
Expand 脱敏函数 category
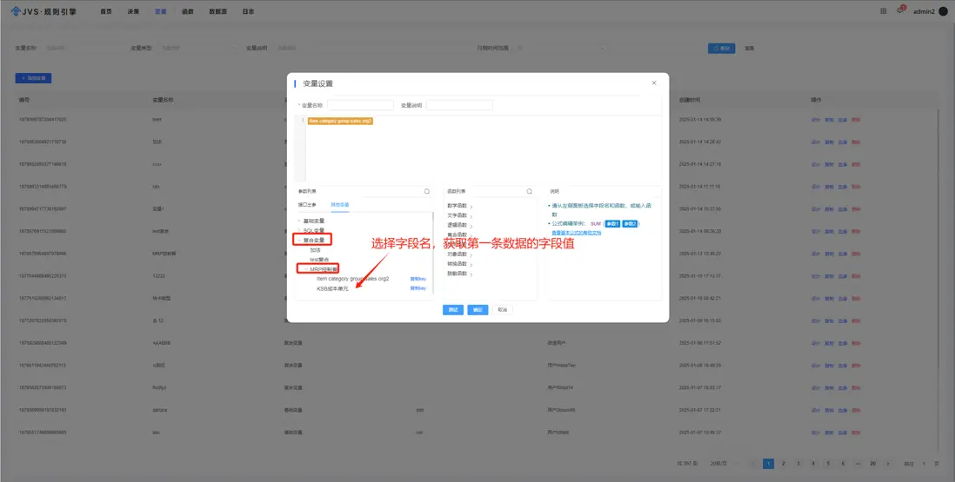[460, 274]
